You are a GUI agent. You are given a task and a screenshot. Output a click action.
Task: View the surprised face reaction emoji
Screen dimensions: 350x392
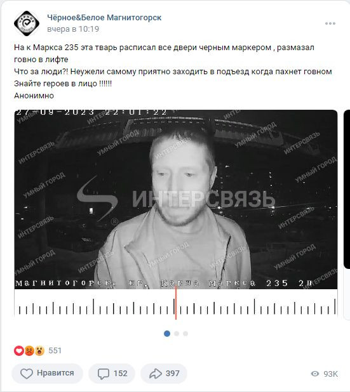(x=39, y=351)
